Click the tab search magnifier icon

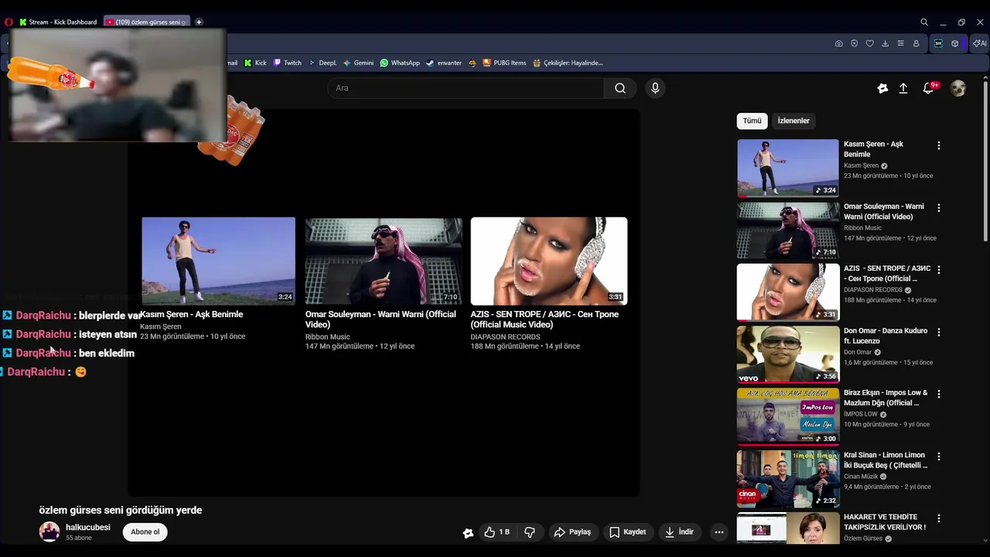click(924, 22)
